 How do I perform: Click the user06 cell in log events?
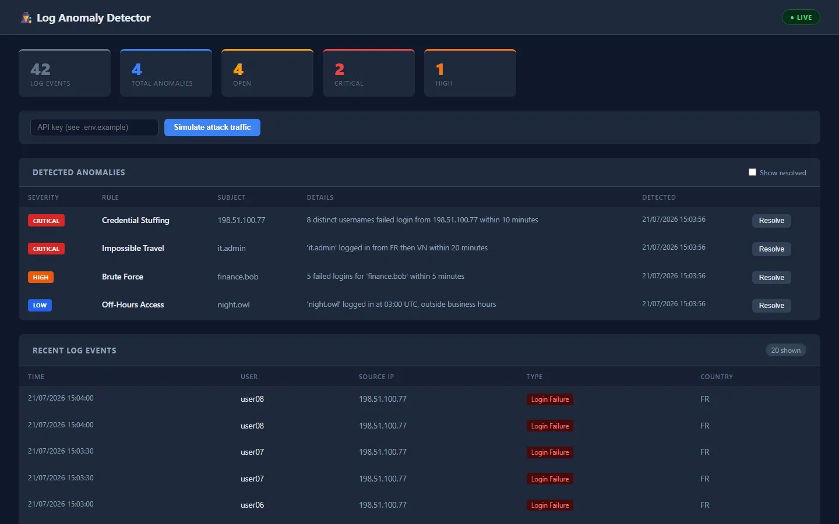(x=252, y=505)
